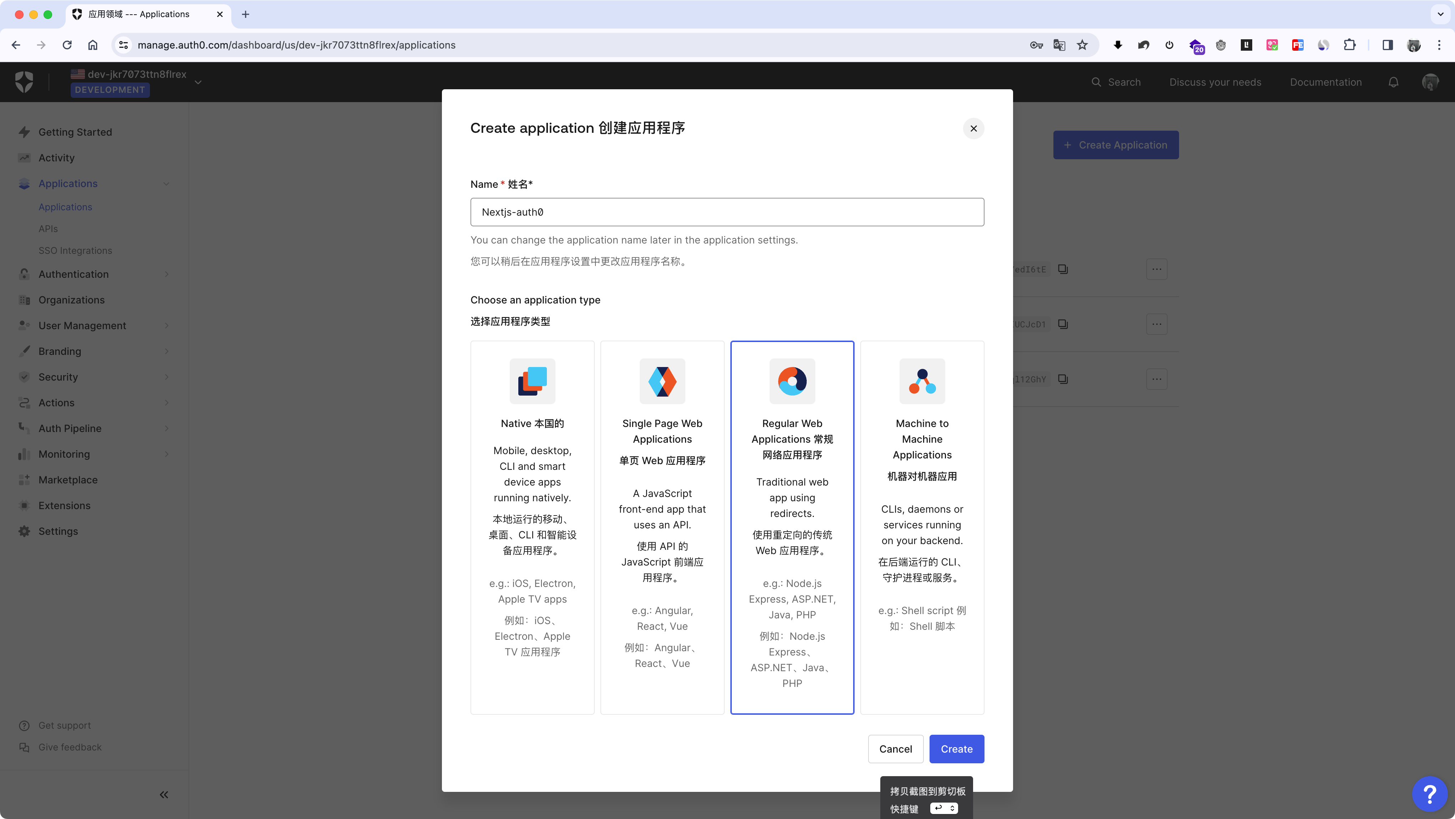Copy the client ID ending in edI6tE
1455x819 pixels.
1063,269
